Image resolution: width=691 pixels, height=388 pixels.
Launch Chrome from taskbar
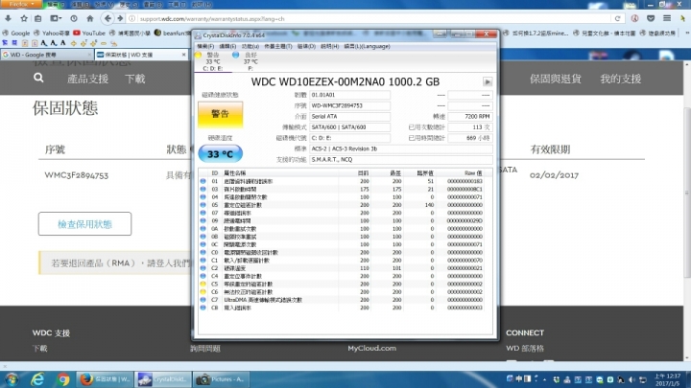(62, 378)
